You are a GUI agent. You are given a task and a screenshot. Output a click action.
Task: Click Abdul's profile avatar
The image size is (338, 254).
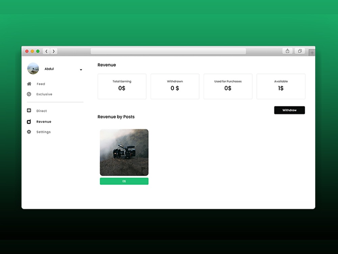[x=33, y=68]
